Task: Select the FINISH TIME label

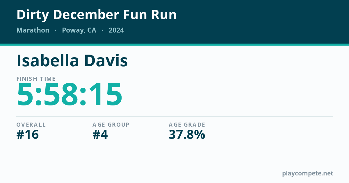Action: (36, 79)
